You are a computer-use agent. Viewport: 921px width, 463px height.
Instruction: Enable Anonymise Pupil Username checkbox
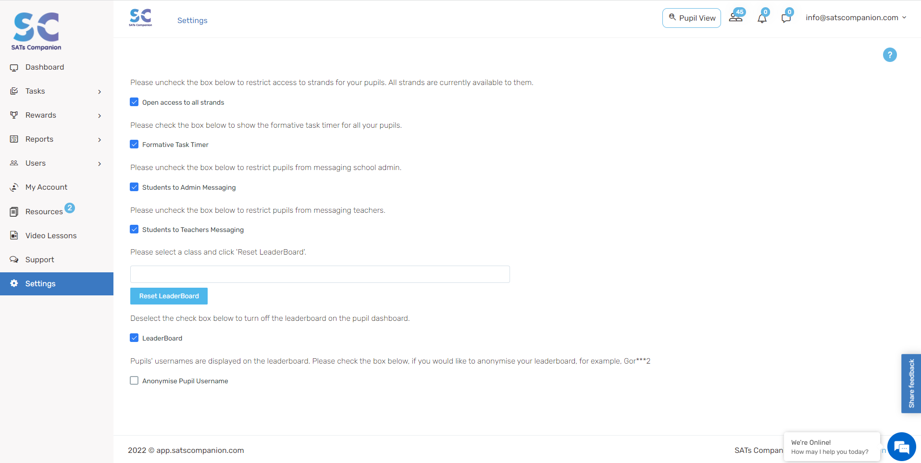click(134, 380)
